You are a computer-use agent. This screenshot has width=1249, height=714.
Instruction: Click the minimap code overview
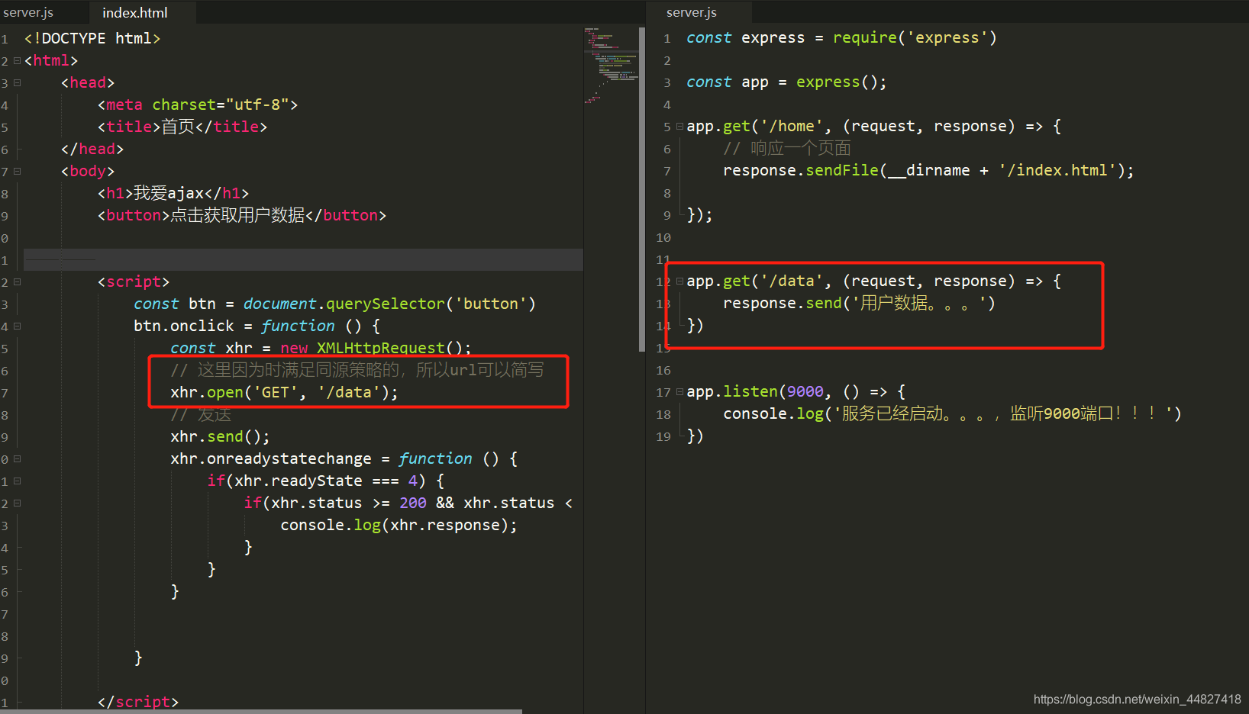point(611,65)
